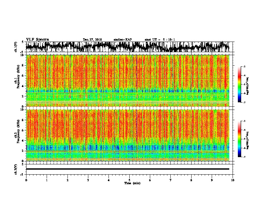The image size is (262, 202).
Task: Click the ch.1 color bar log(PSD) unit label
Action: point(248,86)
